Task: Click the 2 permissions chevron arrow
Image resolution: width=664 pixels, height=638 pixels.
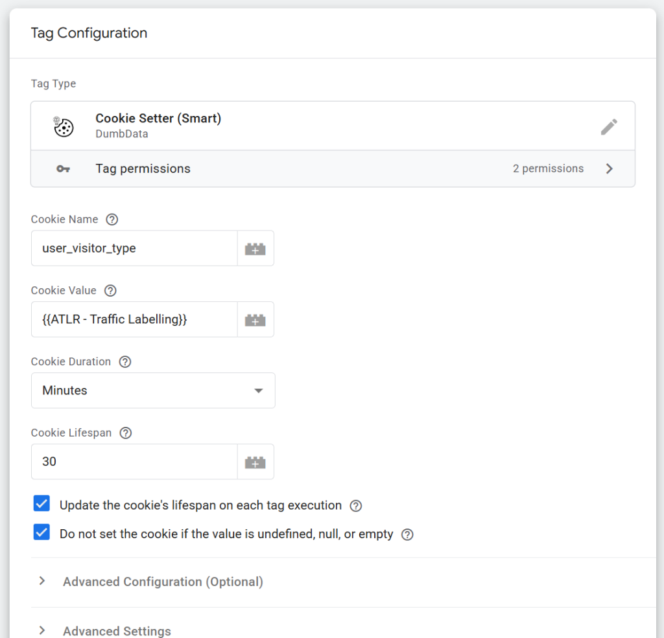Action: pos(609,169)
